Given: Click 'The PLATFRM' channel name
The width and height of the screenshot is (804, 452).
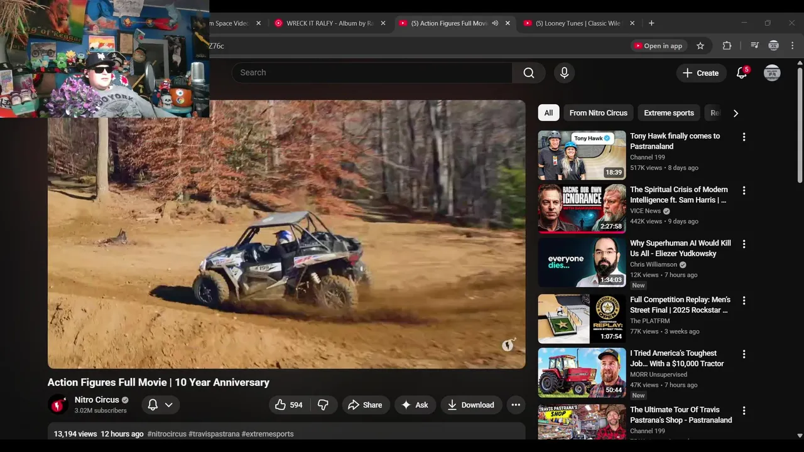Looking at the screenshot, I should click(650, 321).
